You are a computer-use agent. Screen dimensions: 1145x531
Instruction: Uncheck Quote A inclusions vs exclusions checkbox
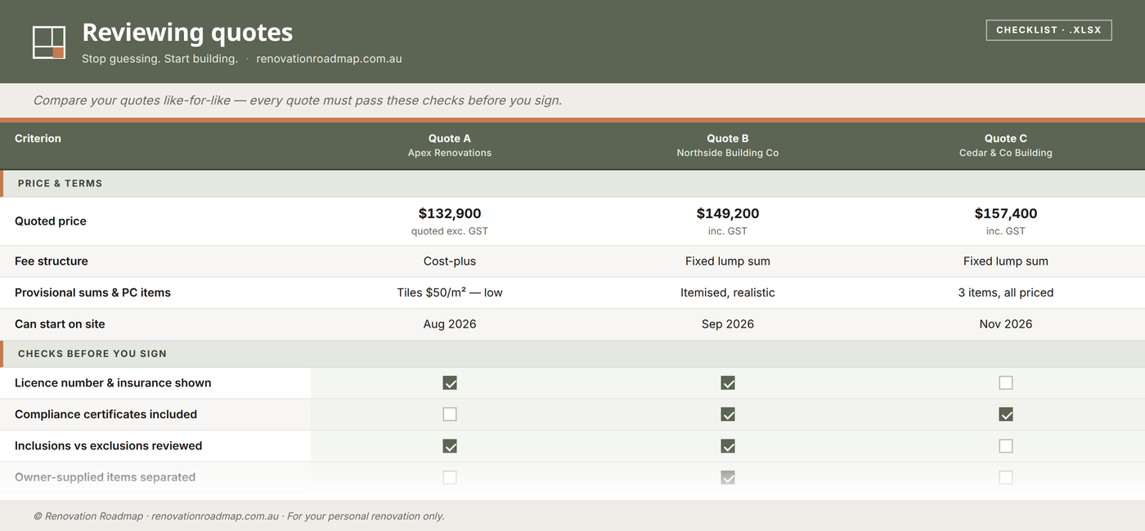point(450,446)
